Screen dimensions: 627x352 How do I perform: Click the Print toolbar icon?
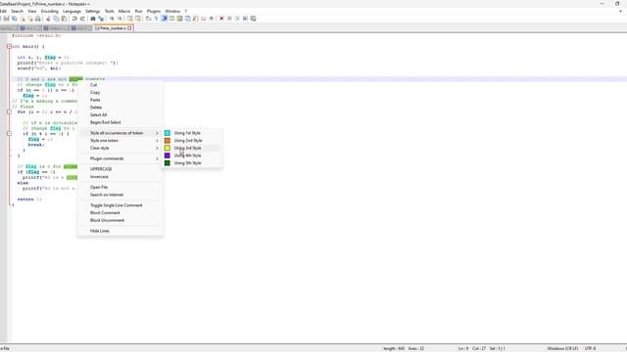pos(38,19)
